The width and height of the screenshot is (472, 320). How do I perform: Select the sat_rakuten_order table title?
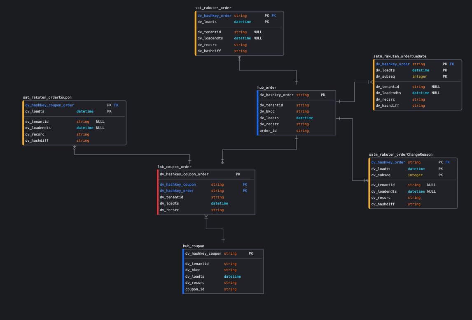(213, 8)
